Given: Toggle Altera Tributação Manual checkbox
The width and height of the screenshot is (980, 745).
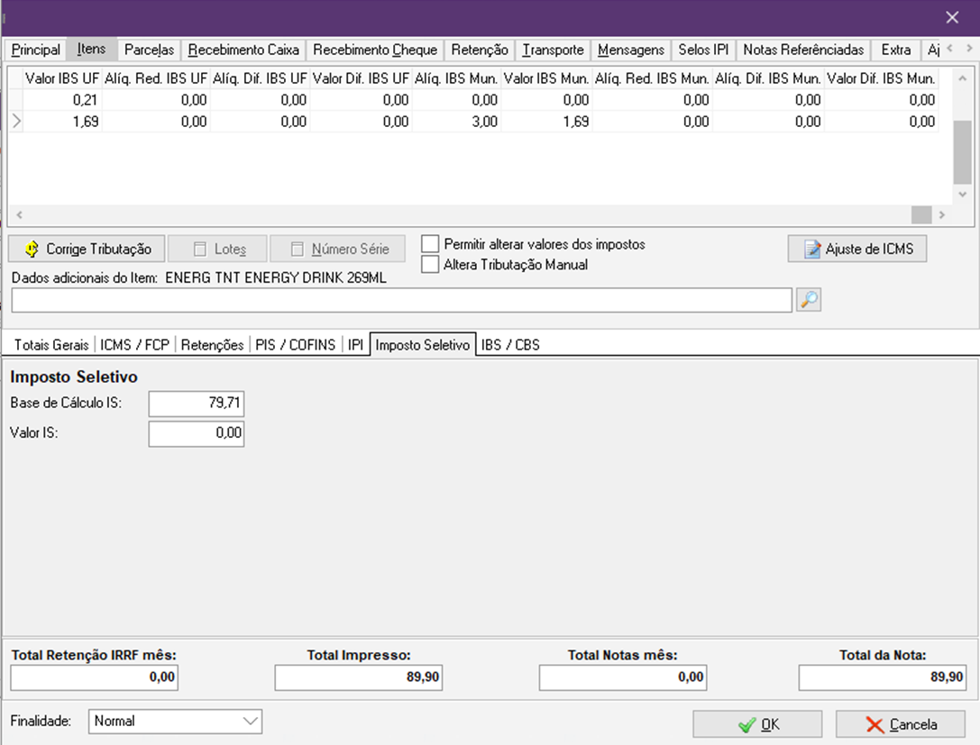Looking at the screenshot, I should [x=430, y=264].
